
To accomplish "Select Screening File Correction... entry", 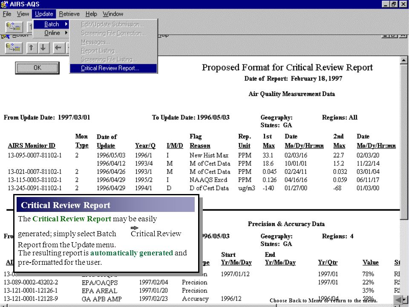I will 113,33.
